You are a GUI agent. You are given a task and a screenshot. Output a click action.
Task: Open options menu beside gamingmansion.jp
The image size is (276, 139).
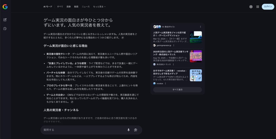tap(174, 45)
